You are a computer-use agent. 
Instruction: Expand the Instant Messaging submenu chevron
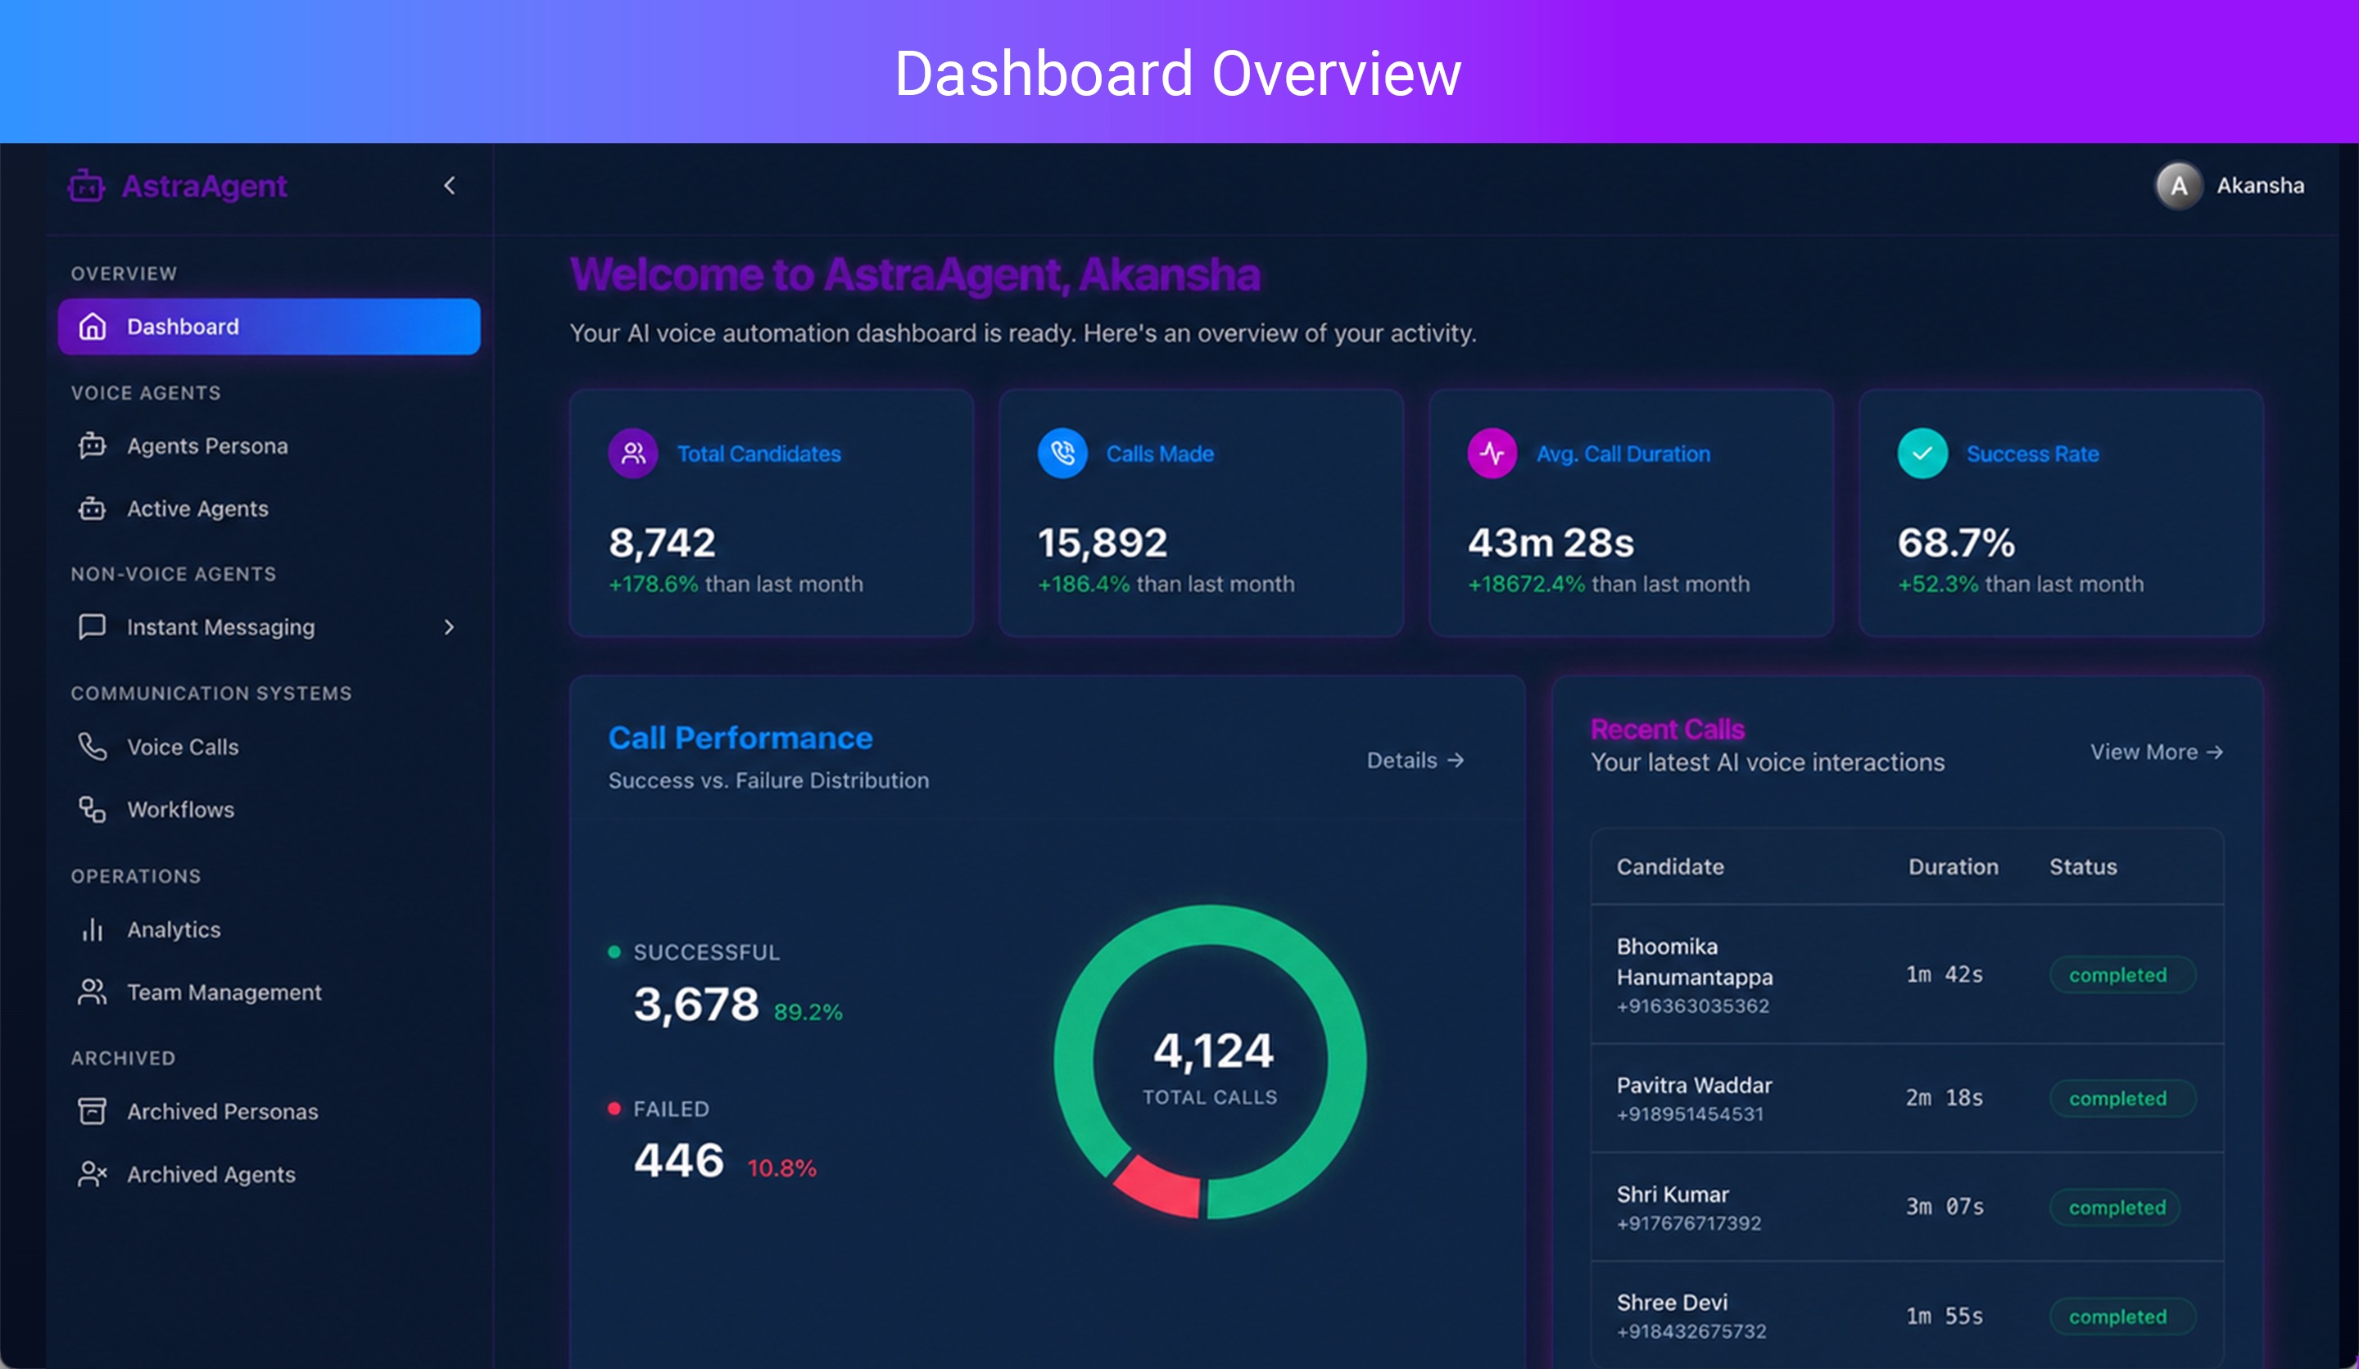pos(450,627)
